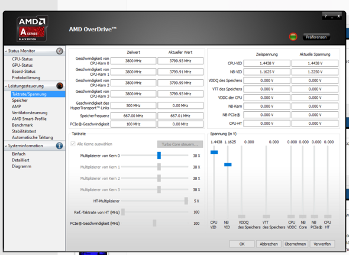Image resolution: width=349 pixels, height=255 pixels.
Task: Click CPU-Kern 0 Zielwert field
Action: point(133,61)
